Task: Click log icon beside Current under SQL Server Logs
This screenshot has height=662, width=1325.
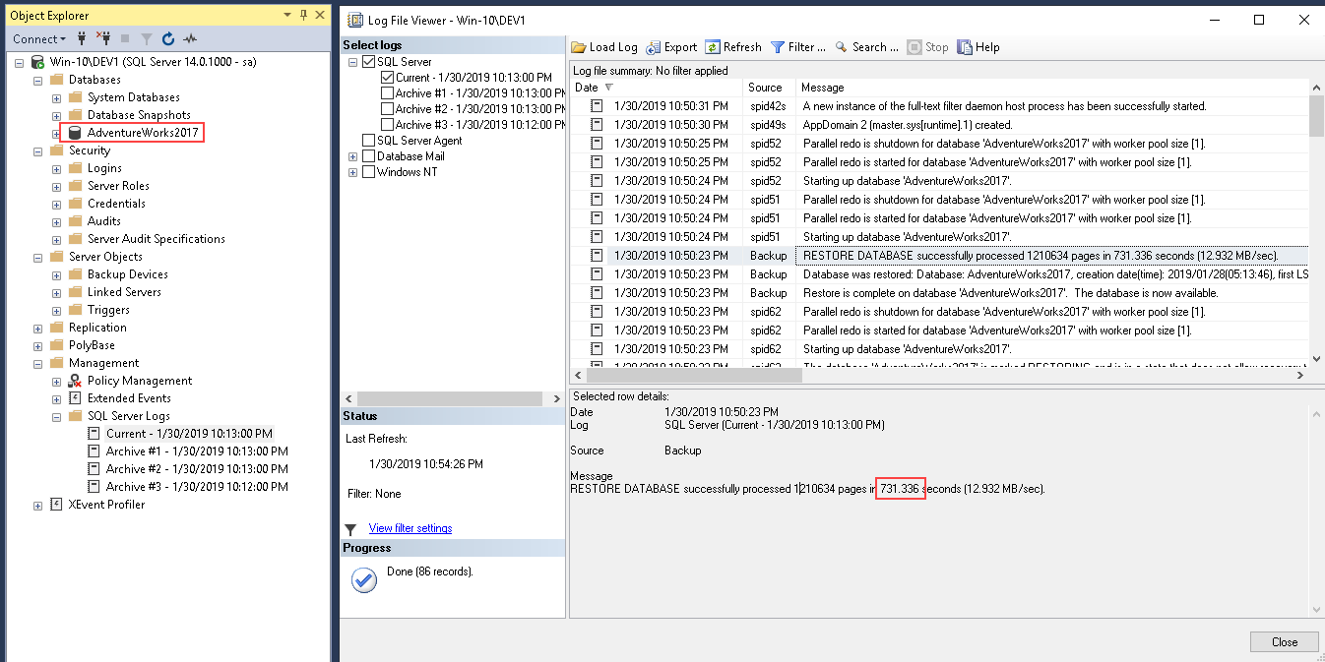Action: 95,434
